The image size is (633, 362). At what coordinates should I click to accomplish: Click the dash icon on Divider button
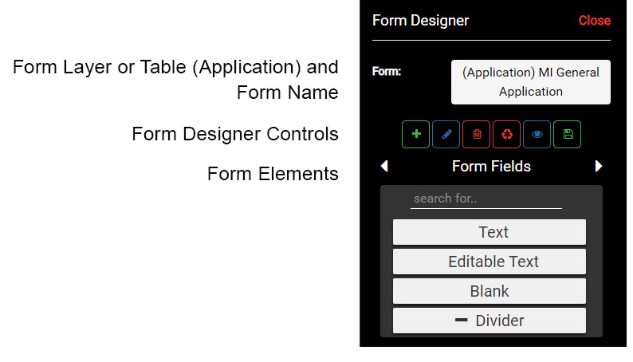461,321
